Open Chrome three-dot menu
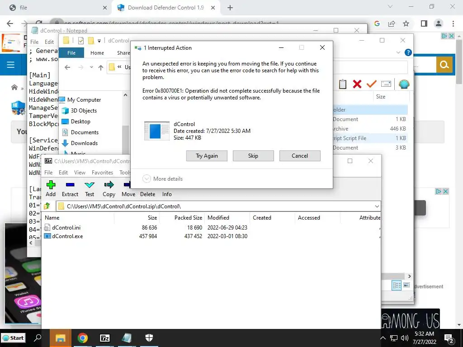463x347 pixels. coord(453,23)
